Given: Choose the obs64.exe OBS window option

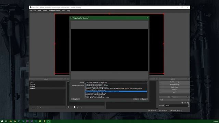Looking at the screenshot, I should point(116,88).
